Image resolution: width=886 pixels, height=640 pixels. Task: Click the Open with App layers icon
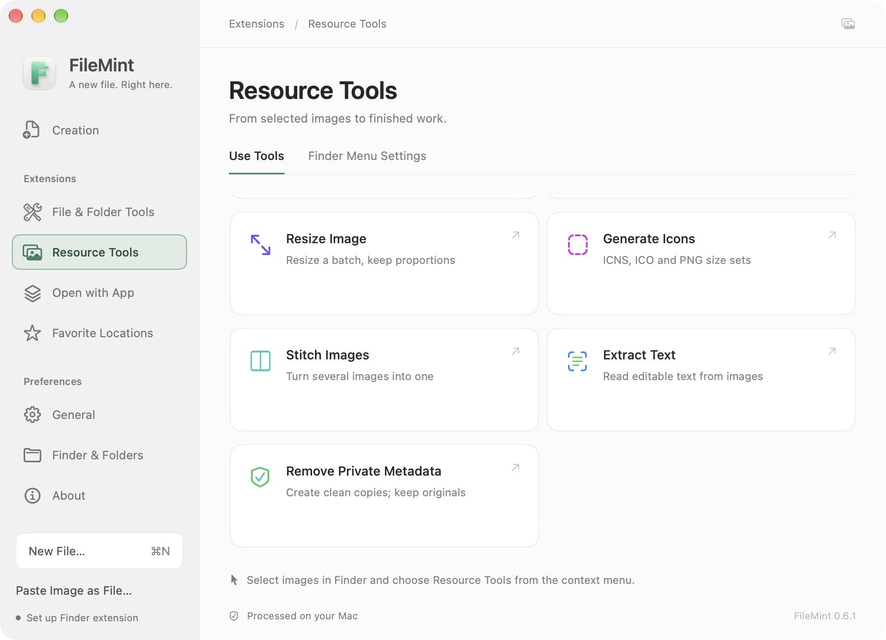(32, 293)
